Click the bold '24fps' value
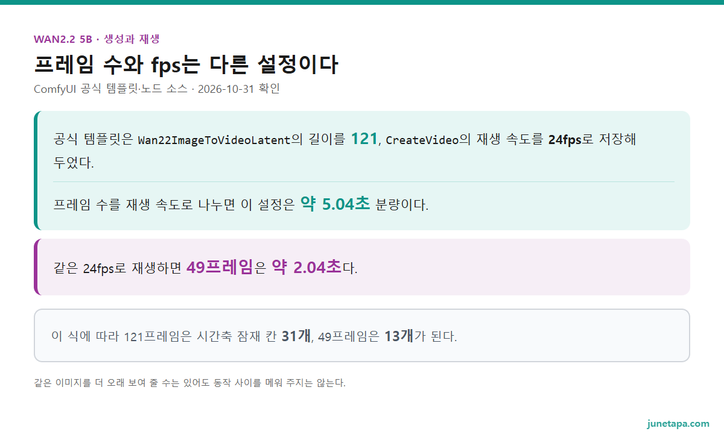 click(565, 140)
